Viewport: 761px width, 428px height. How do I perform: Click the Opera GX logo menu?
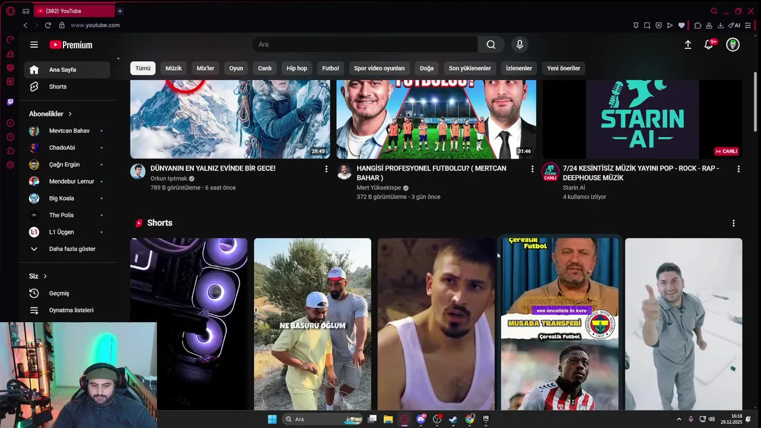pyautogui.click(x=10, y=11)
